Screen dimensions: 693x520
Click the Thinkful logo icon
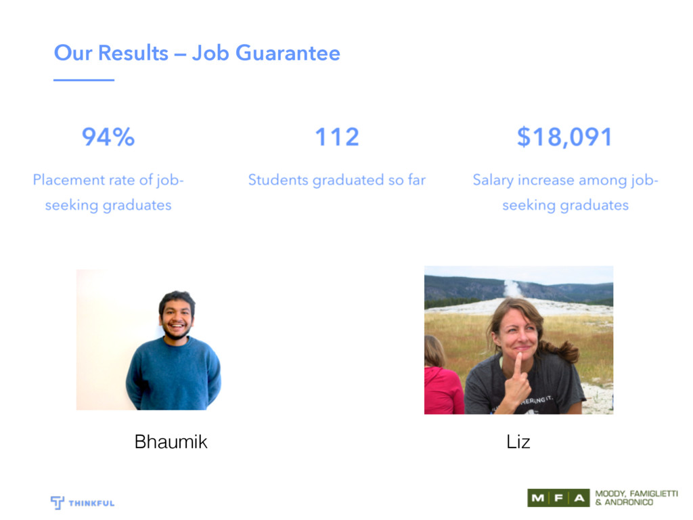point(57,503)
